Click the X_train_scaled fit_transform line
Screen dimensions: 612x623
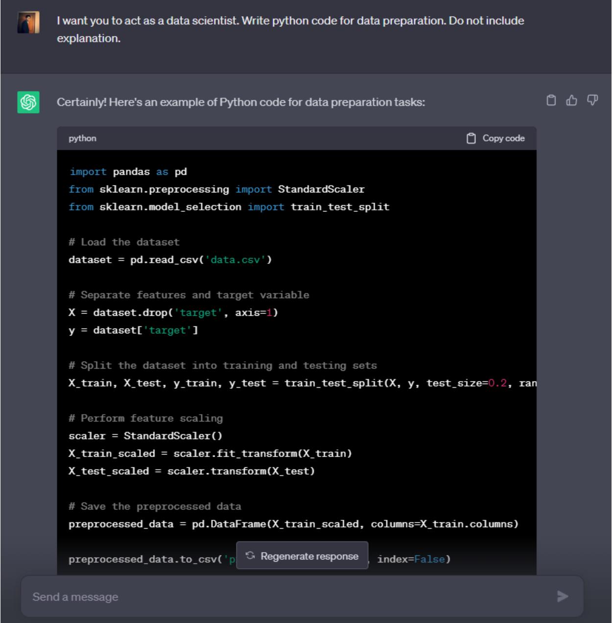click(210, 454)
